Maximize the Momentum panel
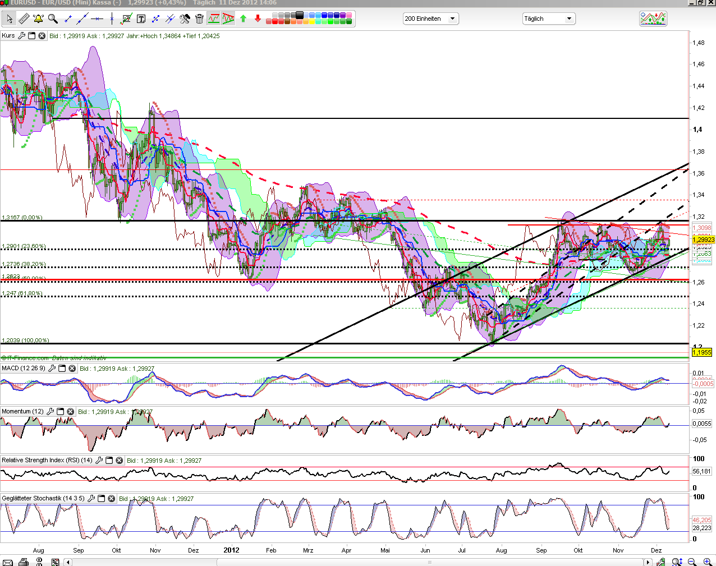The image size is (716, 566). (61, 412)
